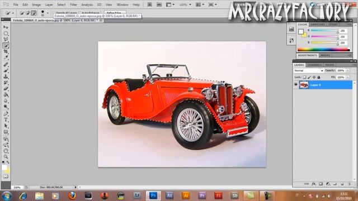Select the Pen tool
The image size is (358, 201).
pyautogui.click(x=6, y=114)
